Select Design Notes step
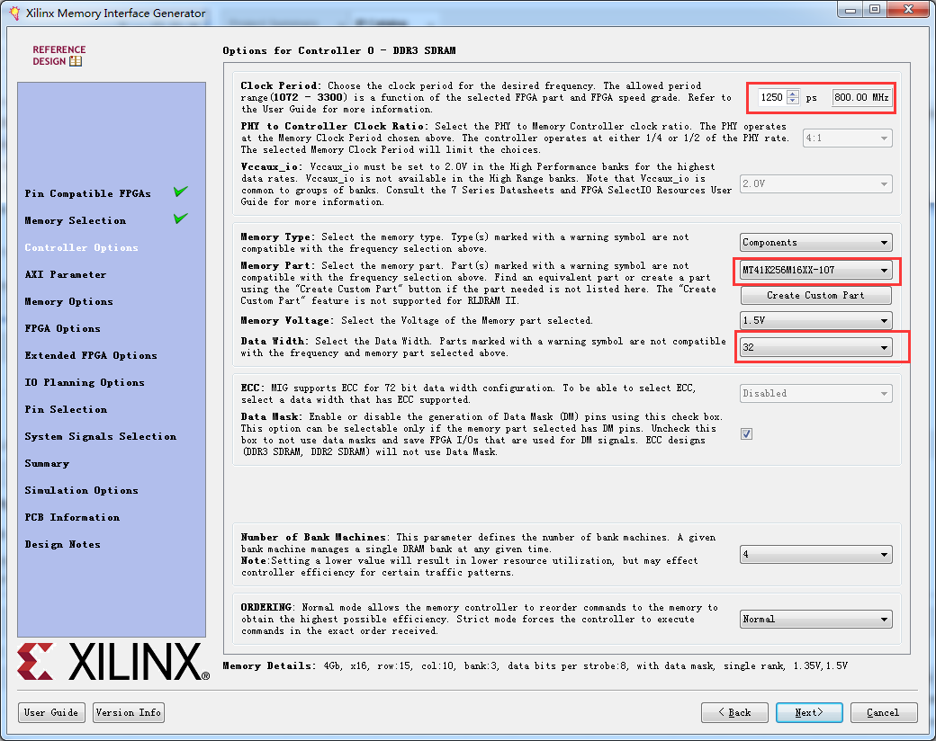Viewport: 936px width, 741px height. [x=63, y=544]
